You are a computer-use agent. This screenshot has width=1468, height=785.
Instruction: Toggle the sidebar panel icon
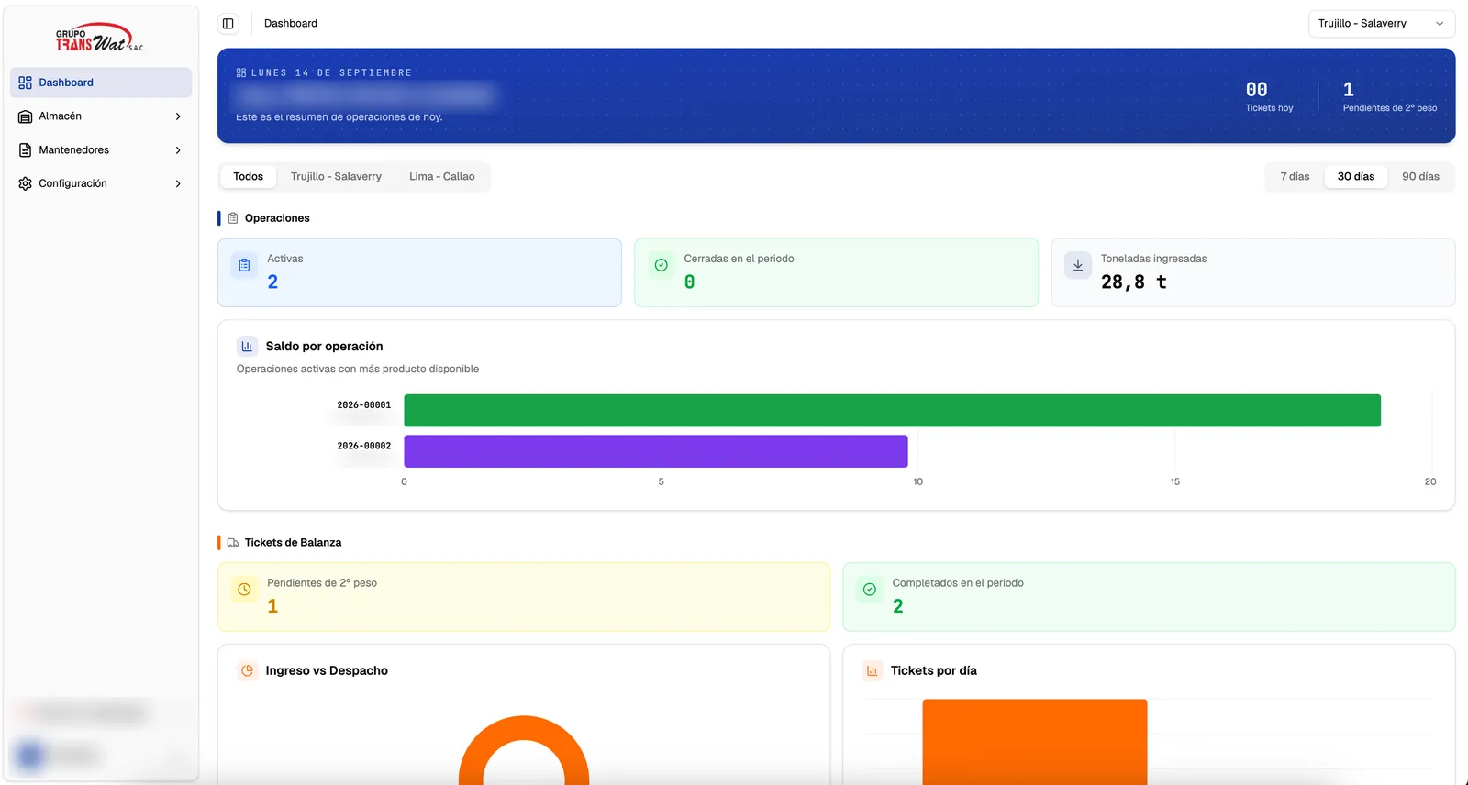[x=228, y=24]
